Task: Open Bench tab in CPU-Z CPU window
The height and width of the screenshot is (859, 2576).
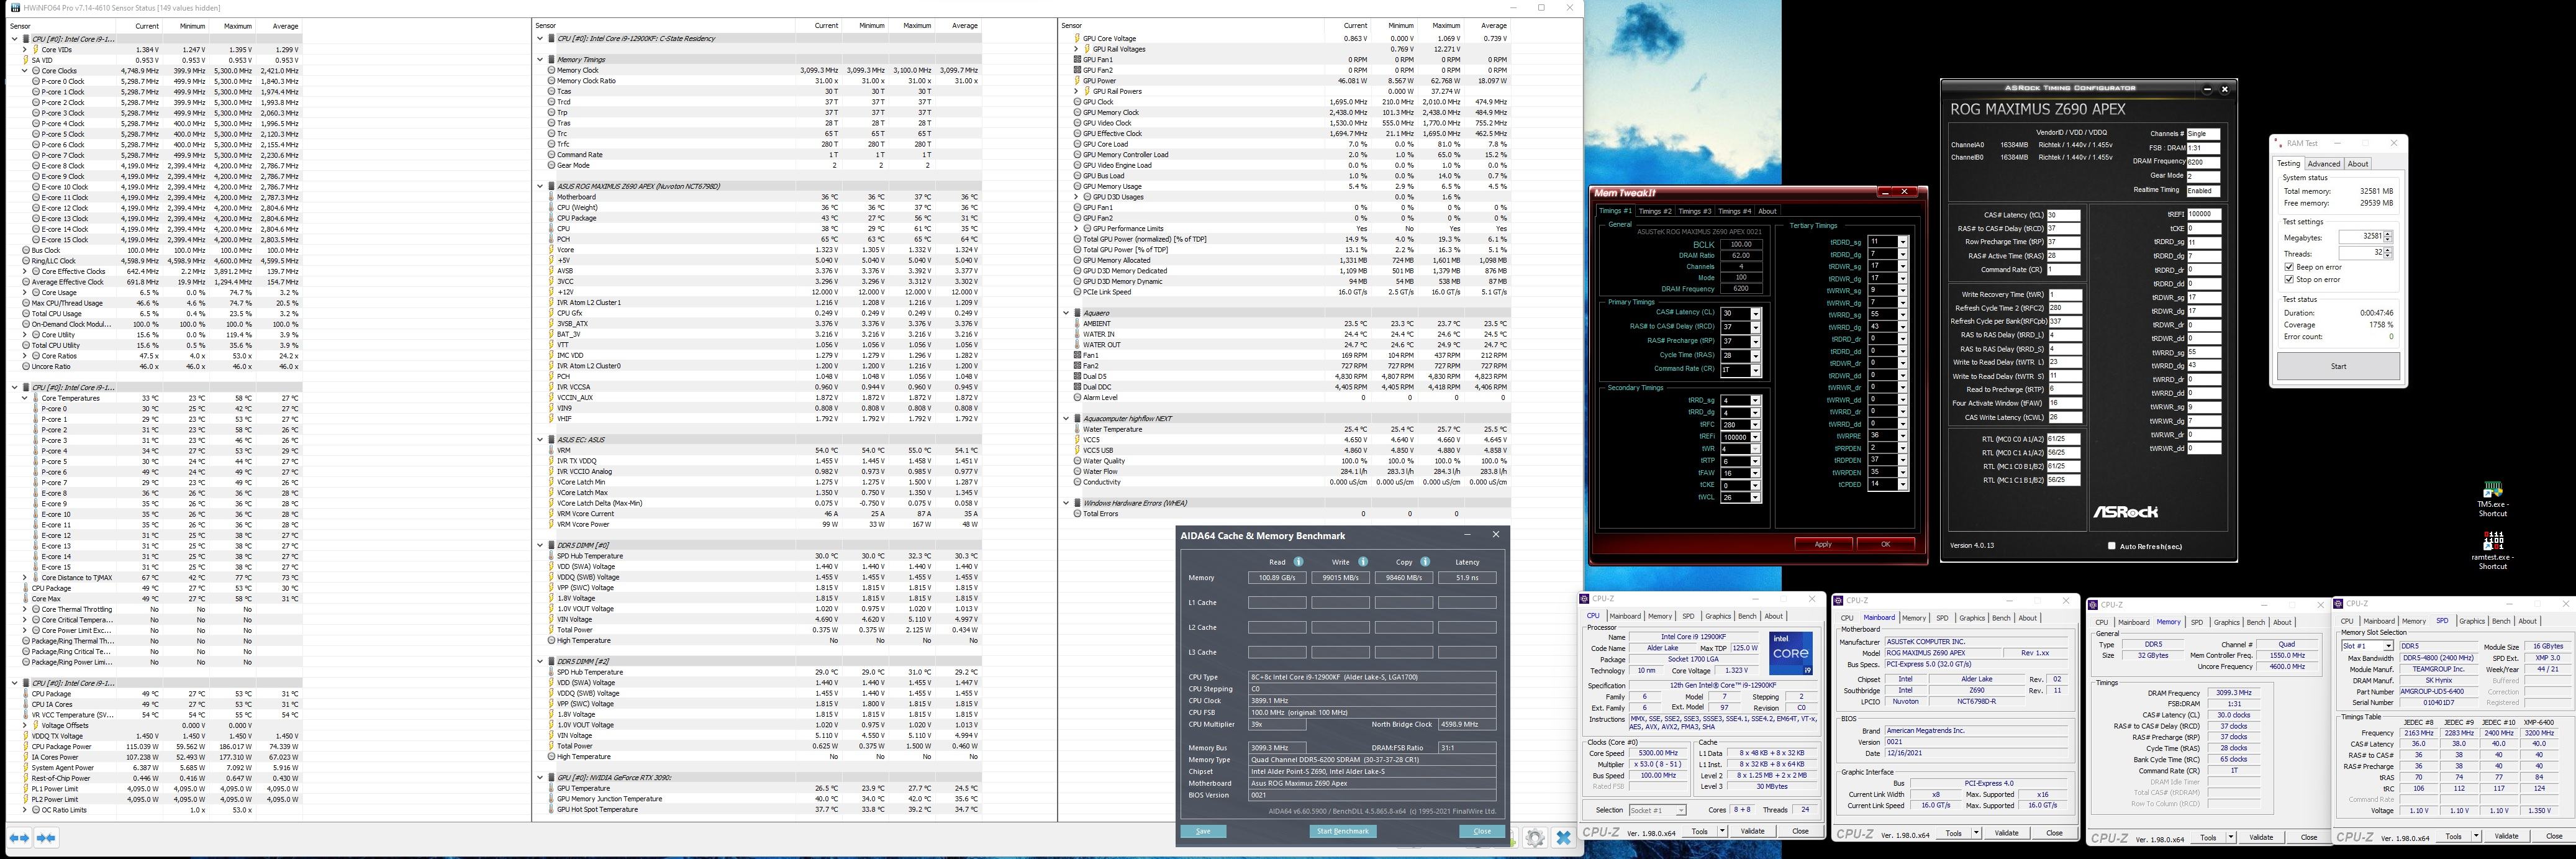Action: coord(1747,616)
